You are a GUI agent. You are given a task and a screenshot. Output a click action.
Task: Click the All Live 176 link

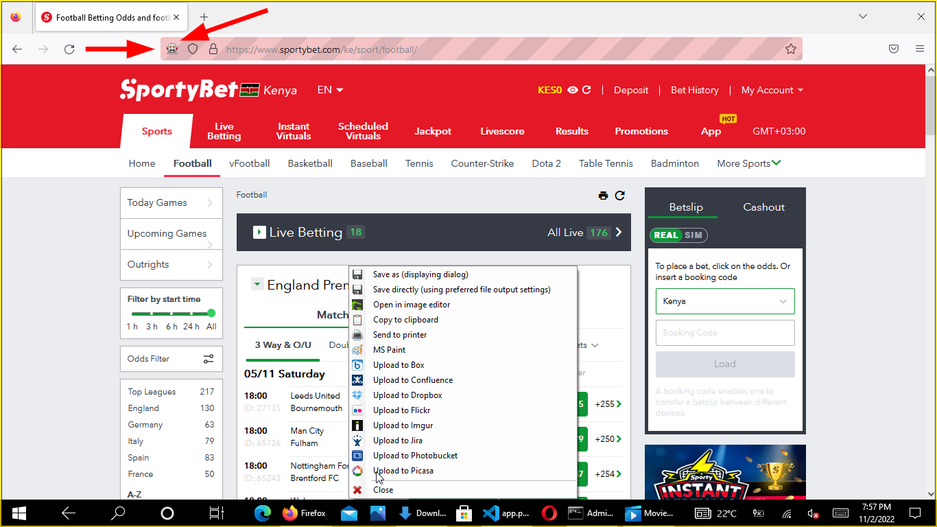(585, 233)
